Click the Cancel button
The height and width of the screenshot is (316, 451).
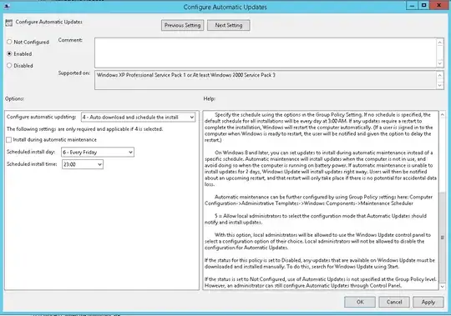click(x=394, y=302)
